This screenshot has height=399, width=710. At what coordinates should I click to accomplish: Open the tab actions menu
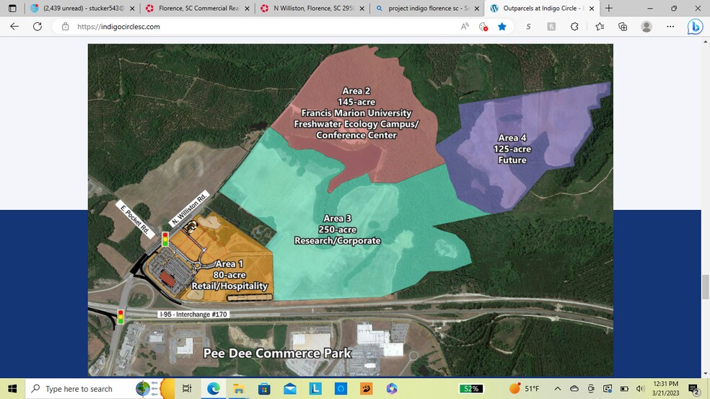pos(12,8)
